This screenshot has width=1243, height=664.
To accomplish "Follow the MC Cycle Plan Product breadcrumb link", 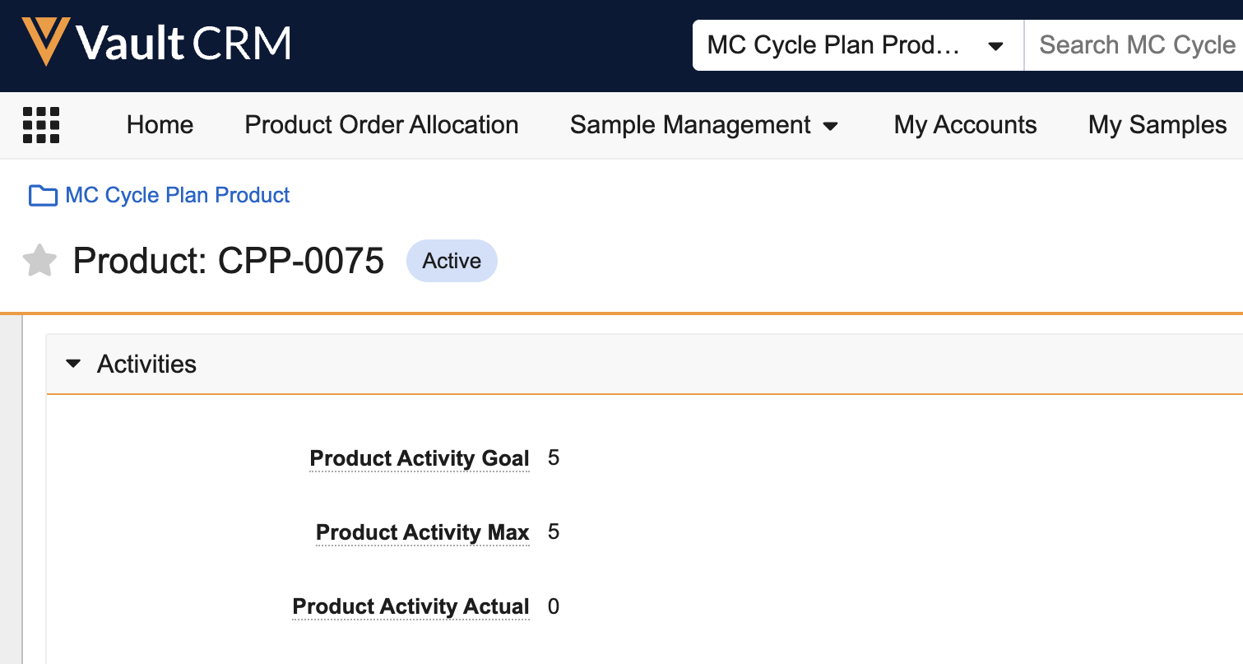I will pyautogui.click(x=178, y=195).
